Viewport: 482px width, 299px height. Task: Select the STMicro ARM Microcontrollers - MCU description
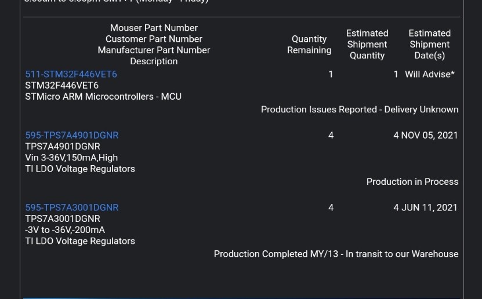click(x=103, y=96)
